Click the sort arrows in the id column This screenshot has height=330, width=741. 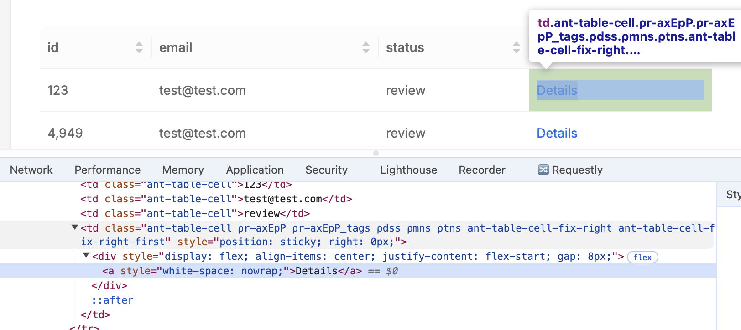[139, 47]
